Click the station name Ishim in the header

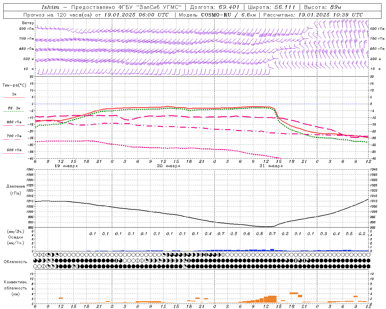tap(50, 7)
